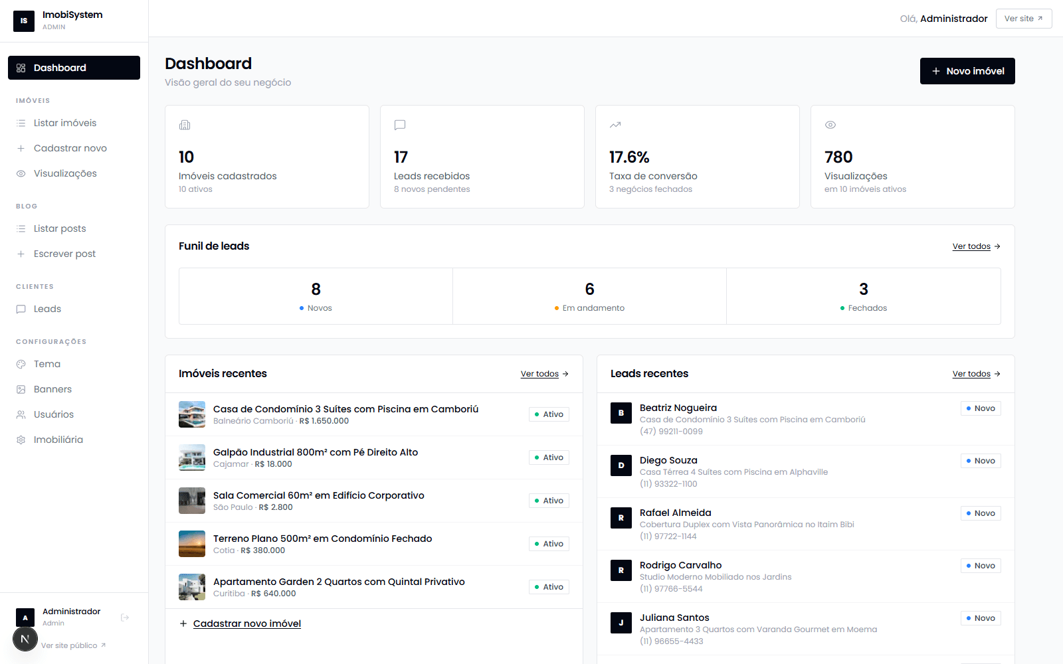Click Ver todos in Leads recentes
1063x664 pixels.
coord(976,374)
